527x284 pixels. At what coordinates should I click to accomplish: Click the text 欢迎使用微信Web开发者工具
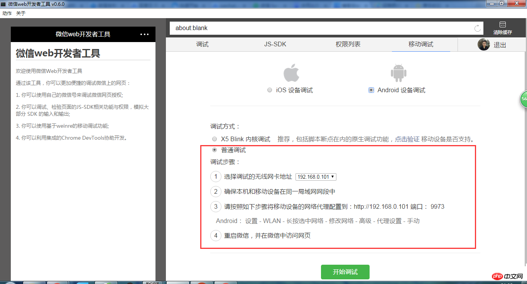(x=49, y=71)
